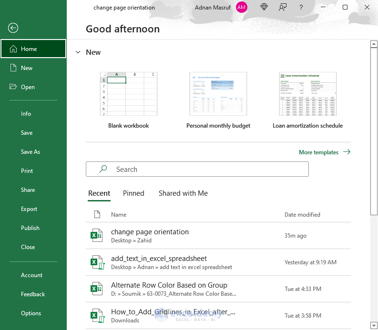Image resolution: width=378 pixels, height=330 pixels.
Task: Switch to the Shared with Me tab
Action: [x=183, y=193]
